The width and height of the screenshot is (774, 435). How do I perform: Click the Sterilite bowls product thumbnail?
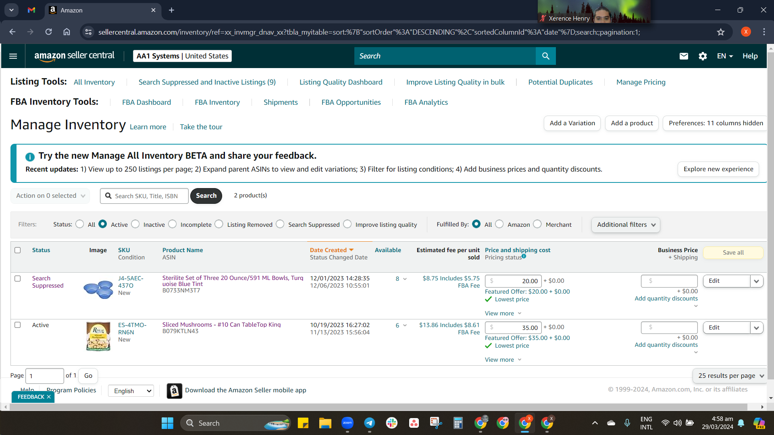click(x=98, y=289)
